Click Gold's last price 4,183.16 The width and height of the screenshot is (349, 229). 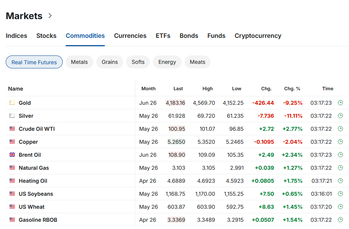175,103
